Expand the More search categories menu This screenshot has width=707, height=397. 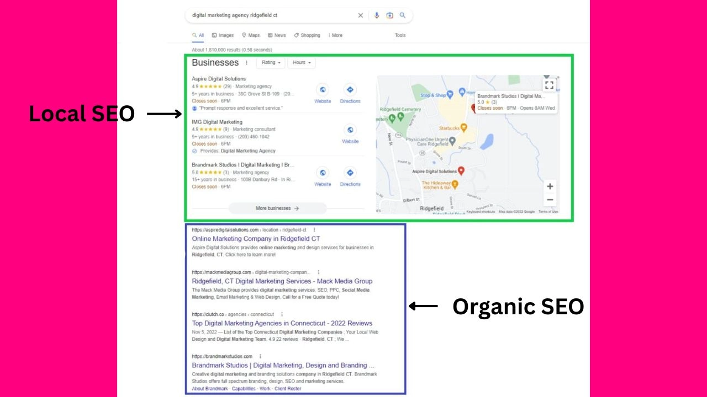[335, 35]
